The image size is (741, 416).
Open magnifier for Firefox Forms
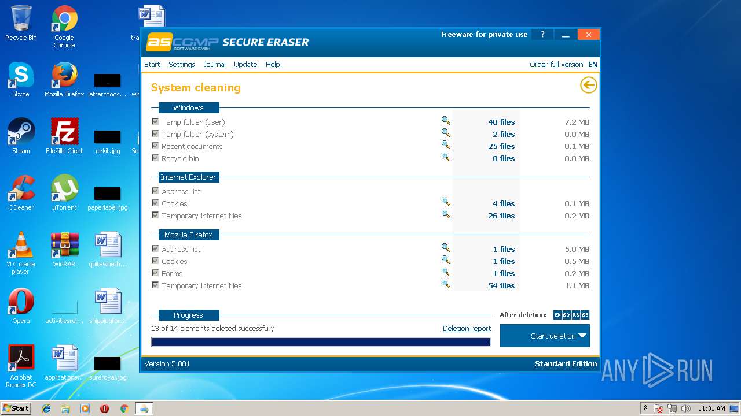tap(446, 272)
